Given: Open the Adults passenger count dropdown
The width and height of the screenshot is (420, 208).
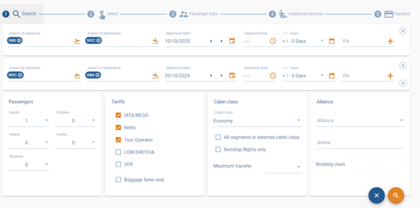Looking at the screenshot, I should point(29,121).
